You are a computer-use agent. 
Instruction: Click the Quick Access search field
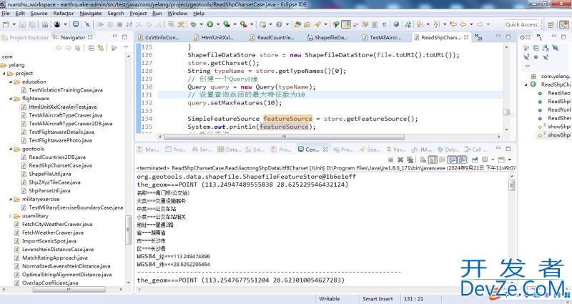tap(522, 24)
